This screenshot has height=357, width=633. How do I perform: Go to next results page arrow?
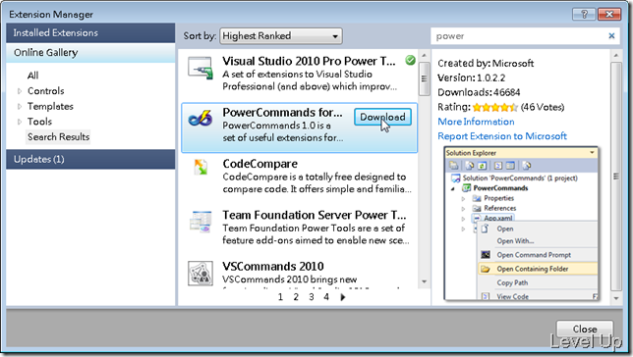click(x=343, y=297)
